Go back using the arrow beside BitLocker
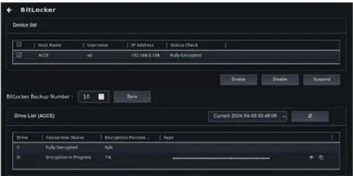This screenshot has height=176, width=353. point(9,10)
